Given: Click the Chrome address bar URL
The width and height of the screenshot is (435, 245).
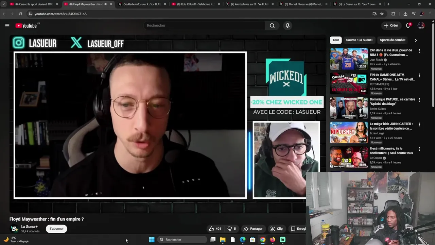Looking at the screenshot, I should [x=60, y=14].
